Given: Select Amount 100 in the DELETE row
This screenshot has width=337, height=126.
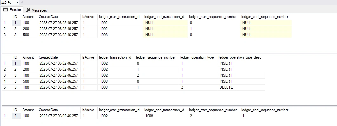Looking at the screenshot, I should pos(29,87).
